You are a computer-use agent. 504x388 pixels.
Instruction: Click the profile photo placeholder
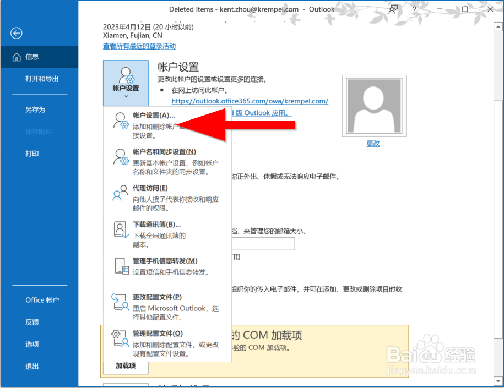[x=374, y=106]
